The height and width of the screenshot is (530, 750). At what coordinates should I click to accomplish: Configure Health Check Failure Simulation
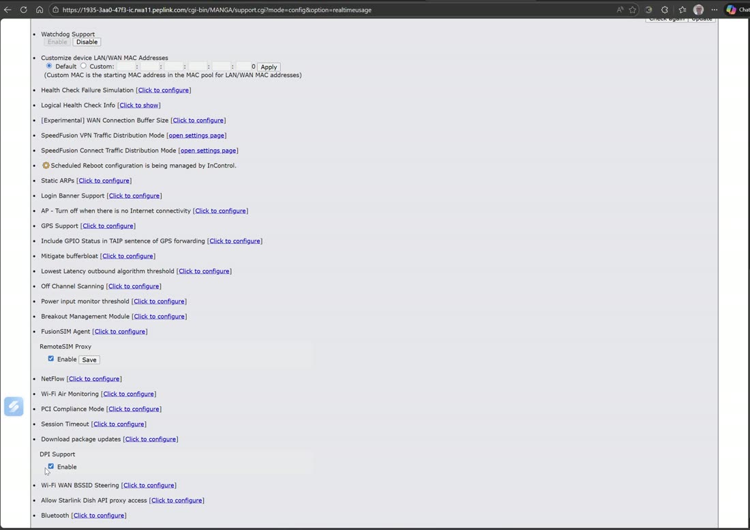point(163,90)
